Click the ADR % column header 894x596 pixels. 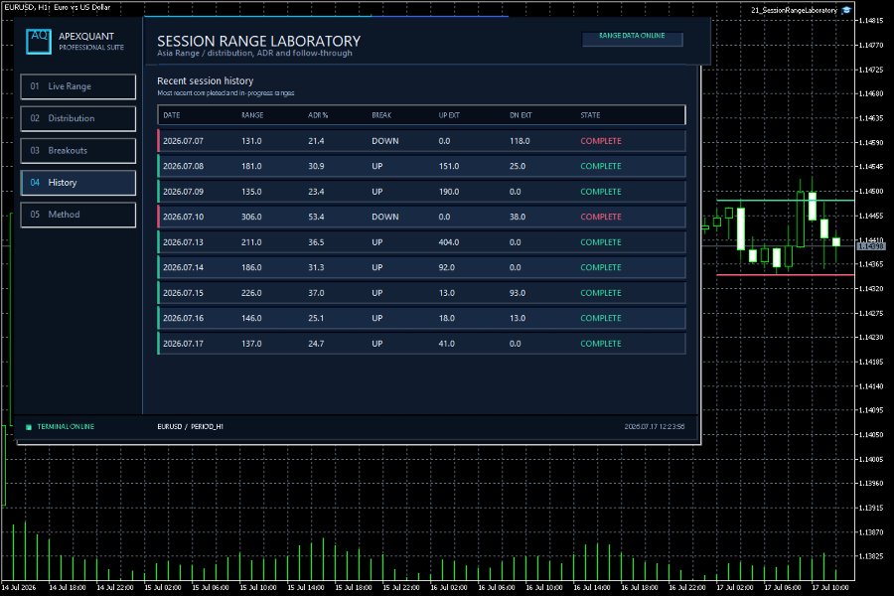318,115
